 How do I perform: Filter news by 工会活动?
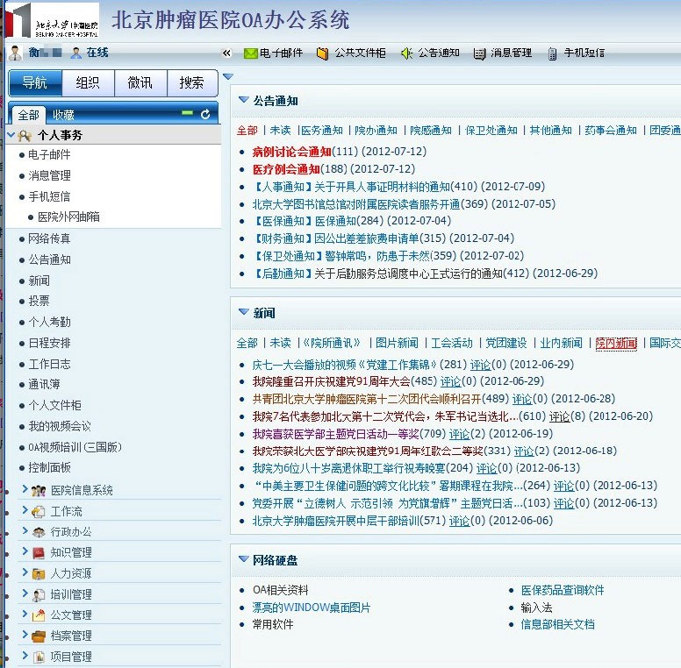pyautogui.click(x=452, y=343)
